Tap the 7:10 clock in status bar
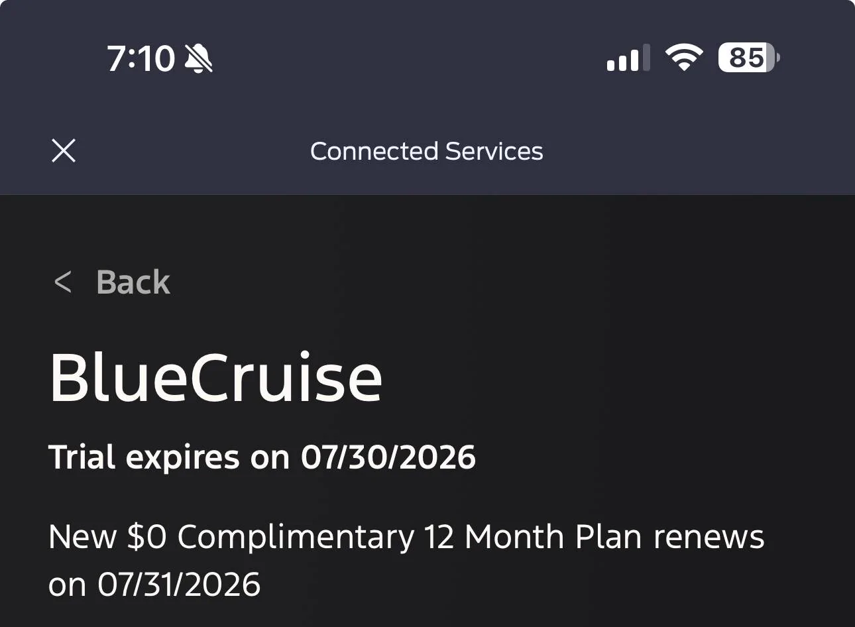The image size is (855, 627). point(141,58)
